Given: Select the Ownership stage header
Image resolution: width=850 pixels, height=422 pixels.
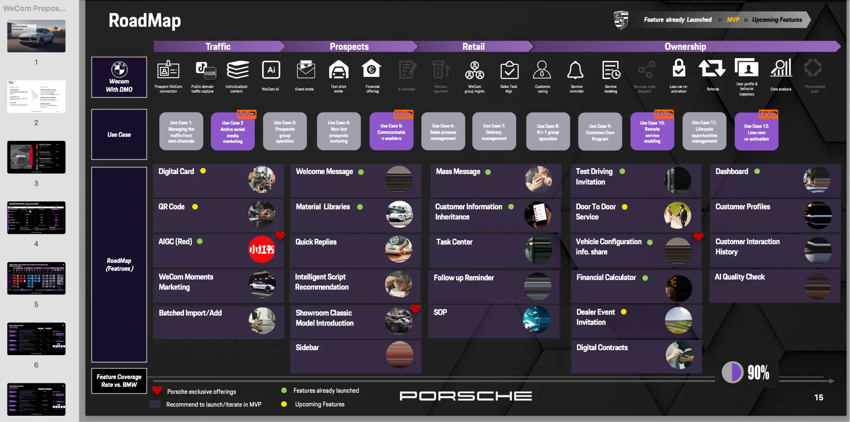Looking at the screenshot, I should tap(685, 47).
